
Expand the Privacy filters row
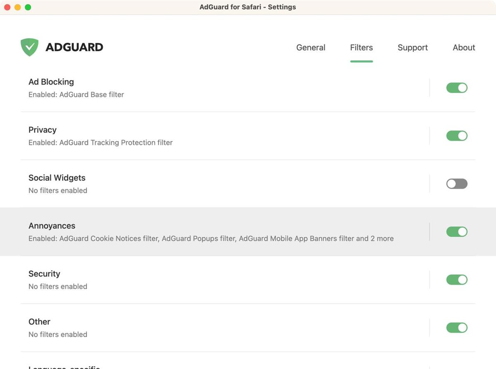pyautogui.click(x=165, y=136)
